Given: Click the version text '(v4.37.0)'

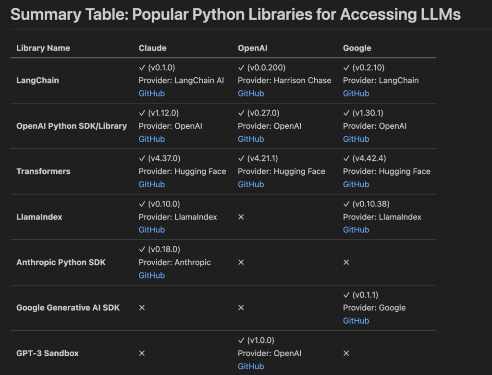Looking at the screenshot, I should 164,158.
